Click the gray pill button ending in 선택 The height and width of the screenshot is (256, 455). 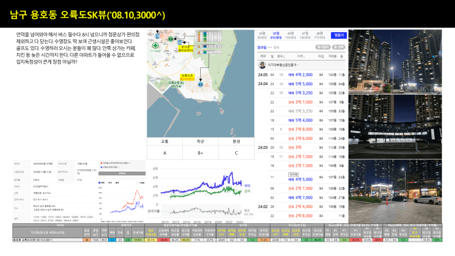[338, 47]
